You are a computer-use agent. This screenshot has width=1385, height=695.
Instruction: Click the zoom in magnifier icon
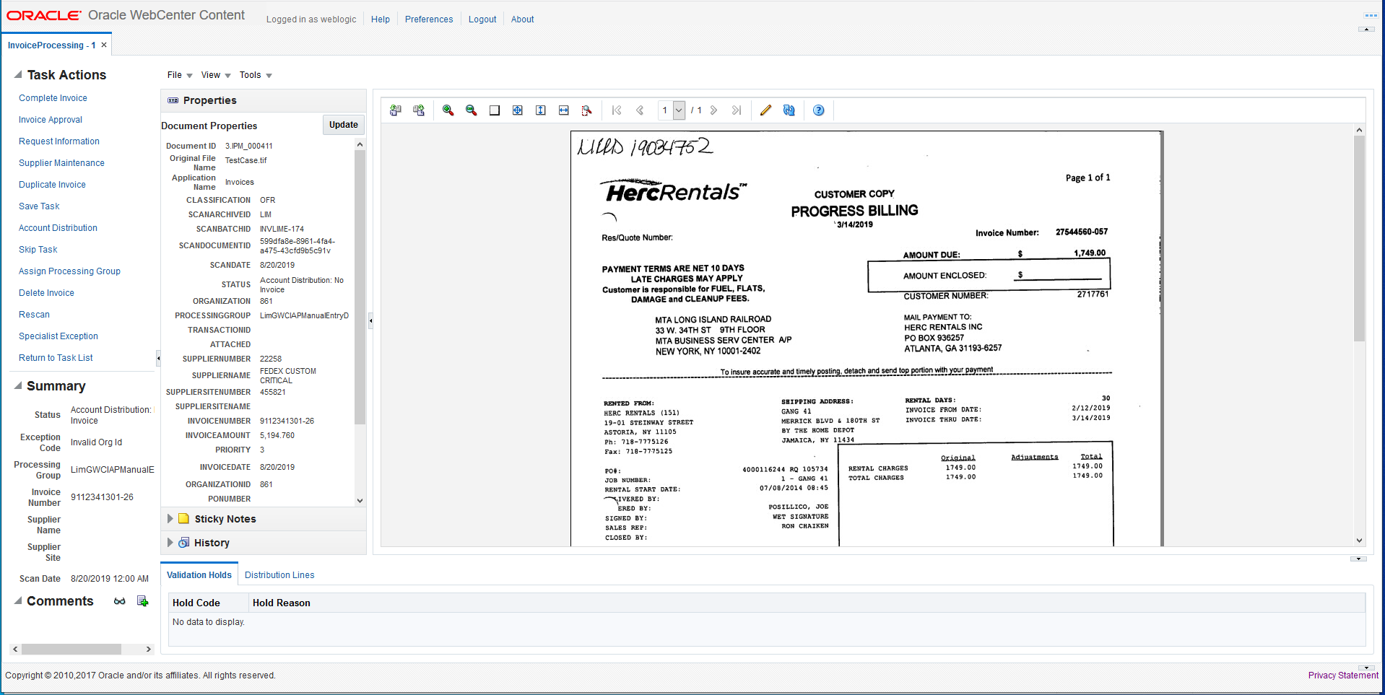(x=448, y=110)
